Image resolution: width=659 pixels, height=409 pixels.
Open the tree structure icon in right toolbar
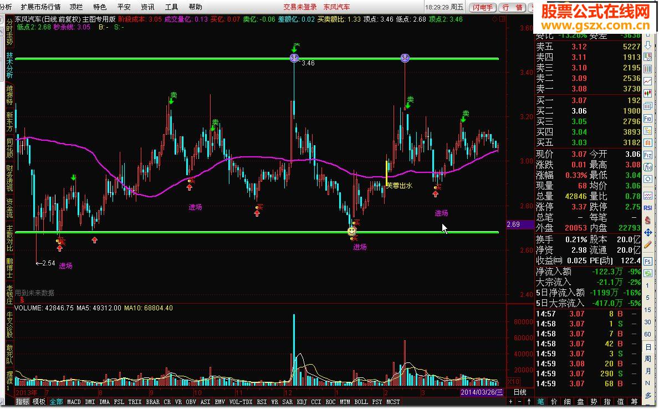[x=648, y=131]
